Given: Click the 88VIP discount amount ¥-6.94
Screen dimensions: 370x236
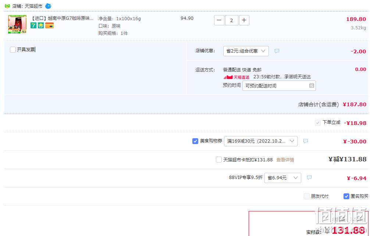Looking at the screenshot, I should [x=356, y=178].
